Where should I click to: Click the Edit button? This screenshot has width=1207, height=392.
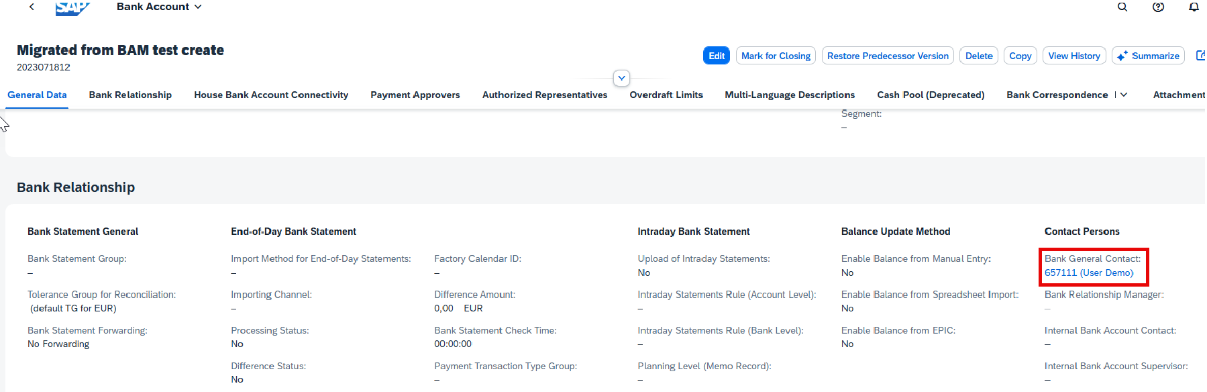point(717,56)
